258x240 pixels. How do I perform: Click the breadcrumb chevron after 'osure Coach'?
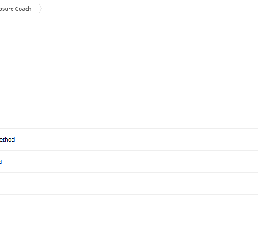point(40,9)
